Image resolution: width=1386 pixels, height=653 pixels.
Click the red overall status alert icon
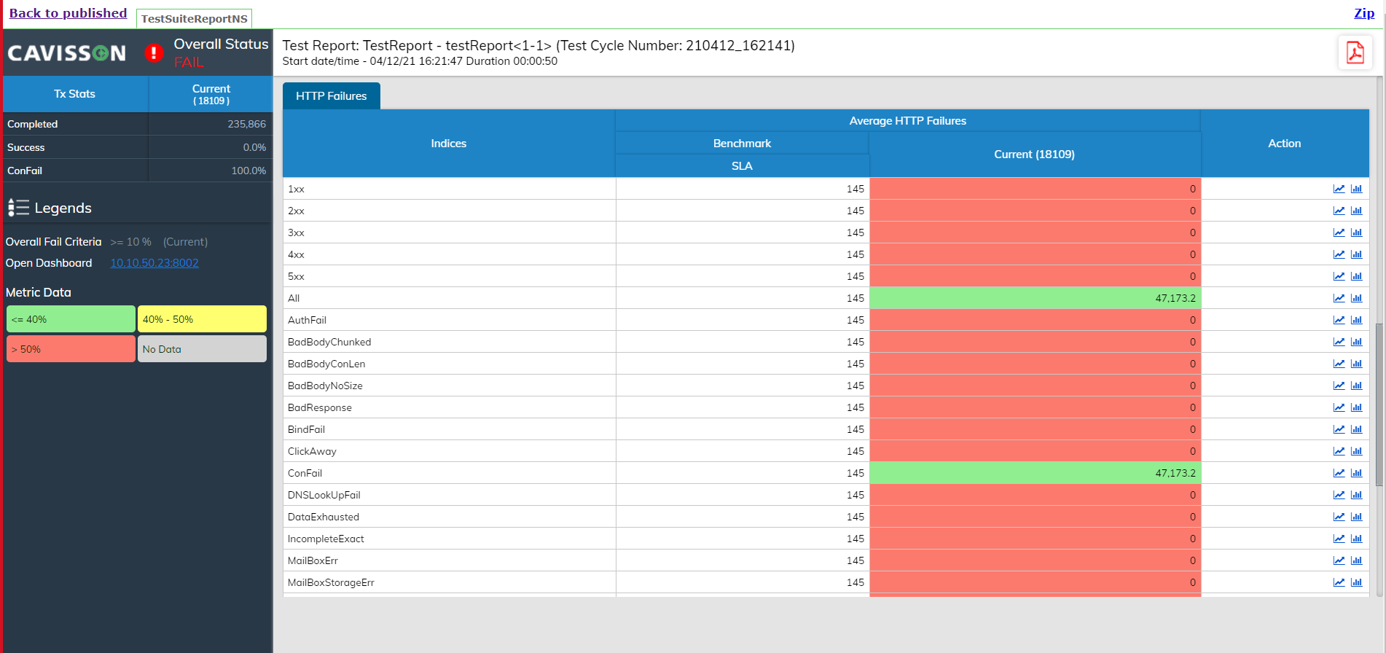click(x=154, y=52)
